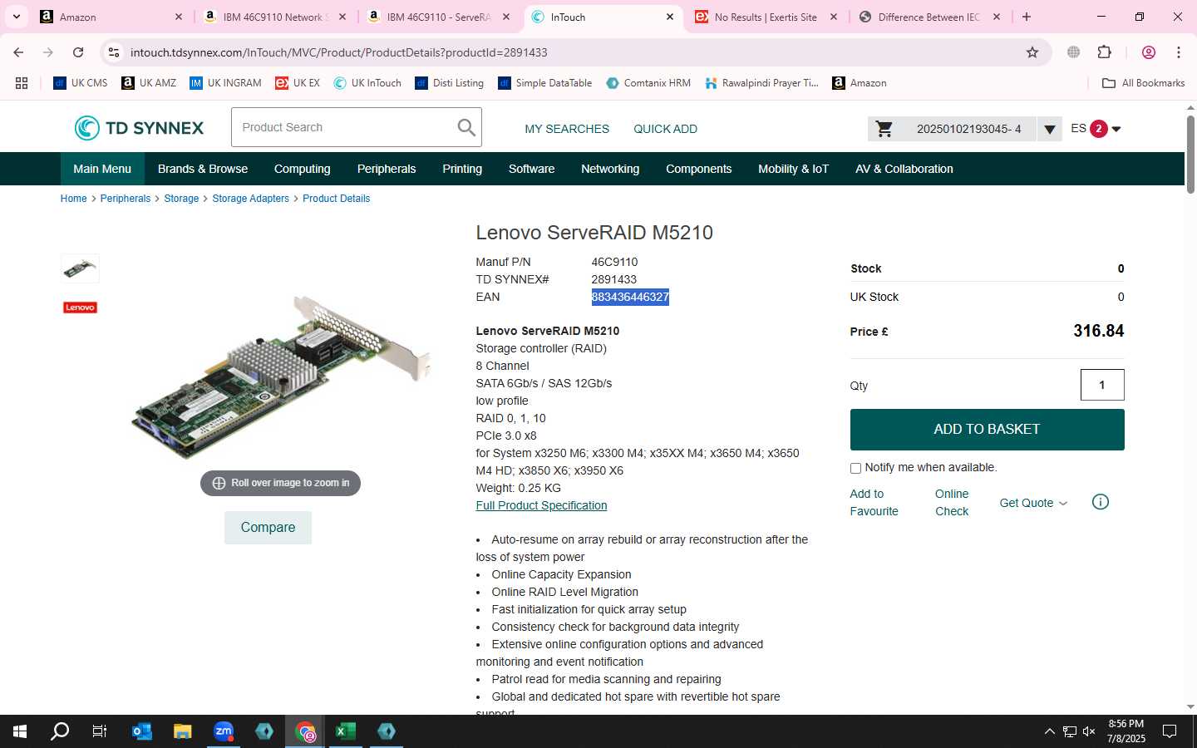Screen dimensions: 1197x748
Task: Open the Printing menu
Action: tap(462, 169)
